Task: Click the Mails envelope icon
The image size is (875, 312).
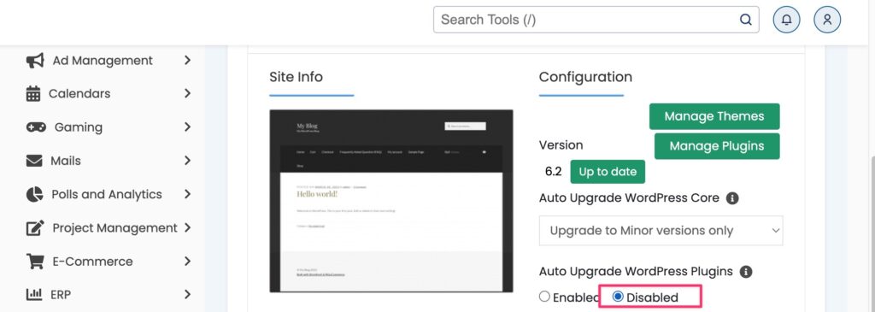Action: coord(34,161)
